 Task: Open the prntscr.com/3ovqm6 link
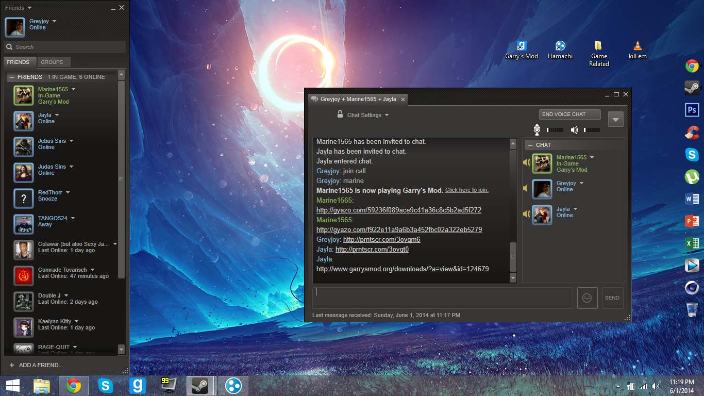click(381, 240)
